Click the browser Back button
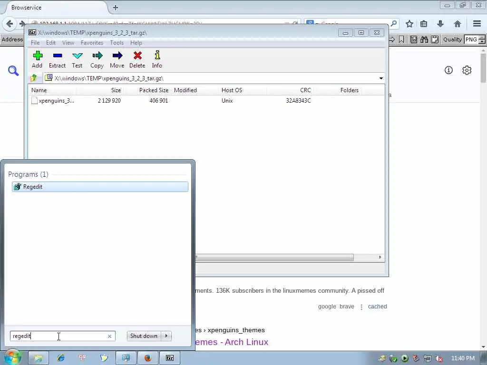This screenshot has width=487, height=365. coord(10,24)
